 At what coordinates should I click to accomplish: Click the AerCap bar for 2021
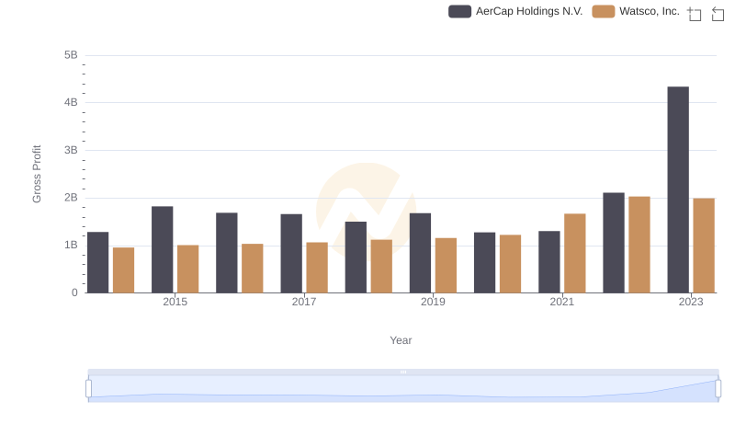(x=548, y=262)
